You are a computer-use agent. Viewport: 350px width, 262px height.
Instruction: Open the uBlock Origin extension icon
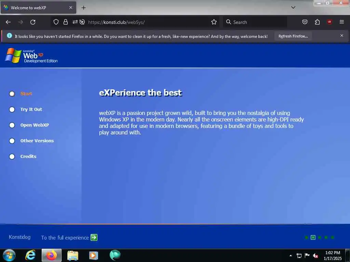329,21
